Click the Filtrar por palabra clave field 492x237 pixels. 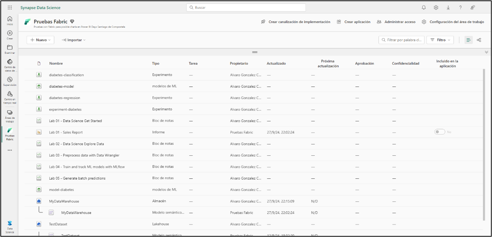401,40
